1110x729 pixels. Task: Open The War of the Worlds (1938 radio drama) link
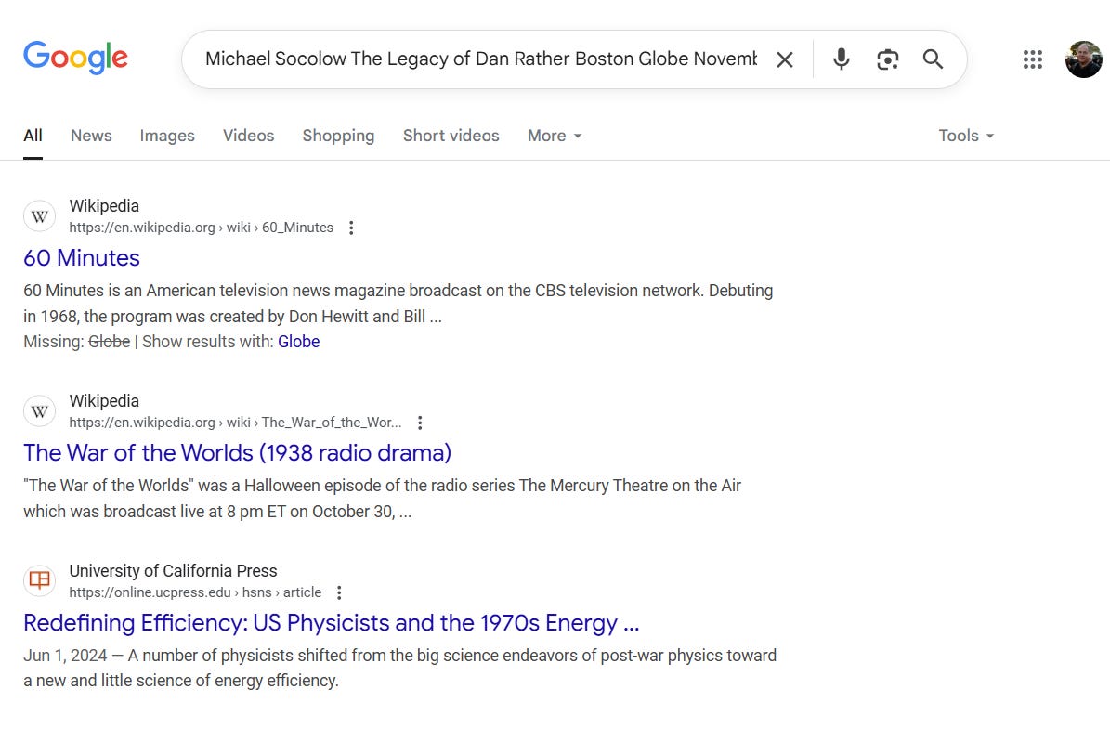(x=237, y=452)
